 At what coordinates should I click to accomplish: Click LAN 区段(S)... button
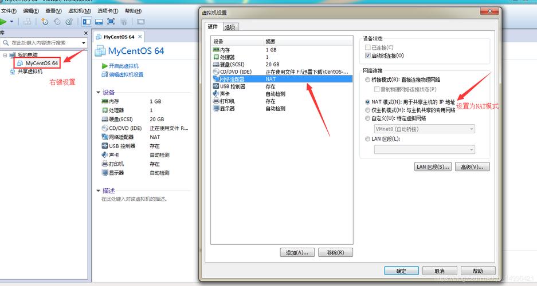coord(433,167)
